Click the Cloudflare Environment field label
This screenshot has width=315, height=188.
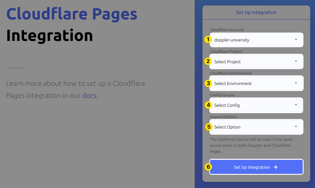(231, 73)
